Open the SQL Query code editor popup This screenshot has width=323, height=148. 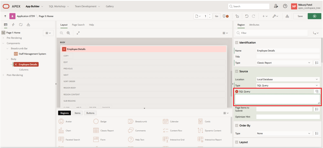click(316, 91)
